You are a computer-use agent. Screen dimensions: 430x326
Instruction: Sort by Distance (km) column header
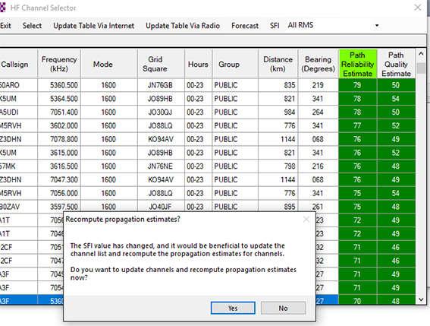pos(278,64)
